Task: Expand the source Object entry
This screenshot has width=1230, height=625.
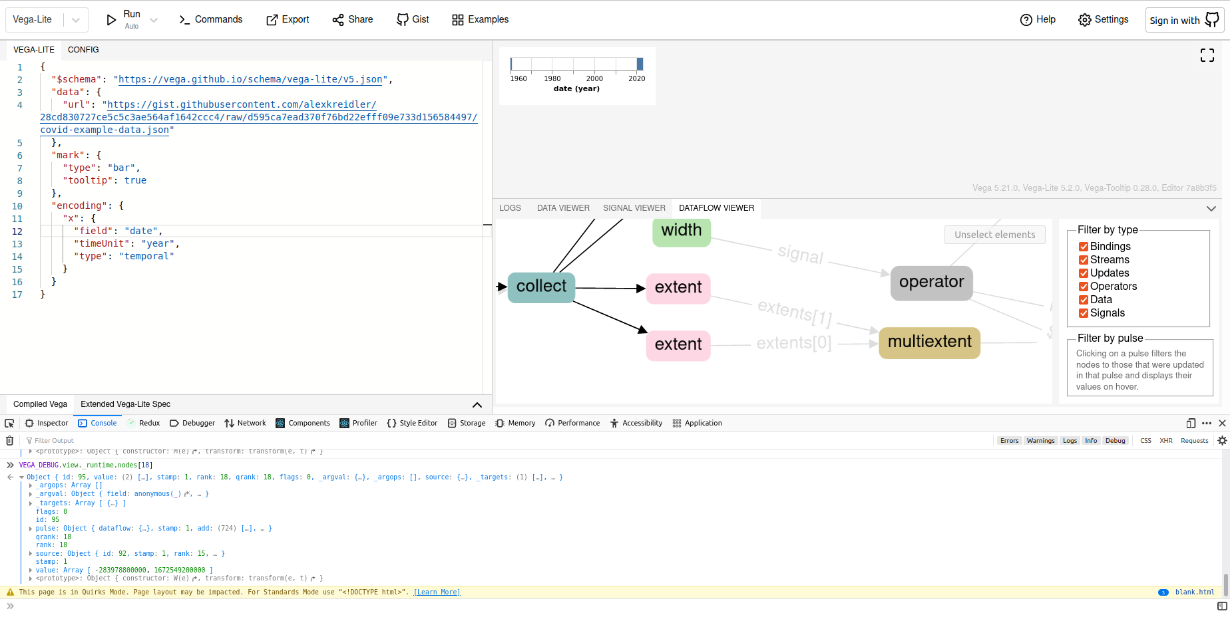Action: [x=31, y=554]
